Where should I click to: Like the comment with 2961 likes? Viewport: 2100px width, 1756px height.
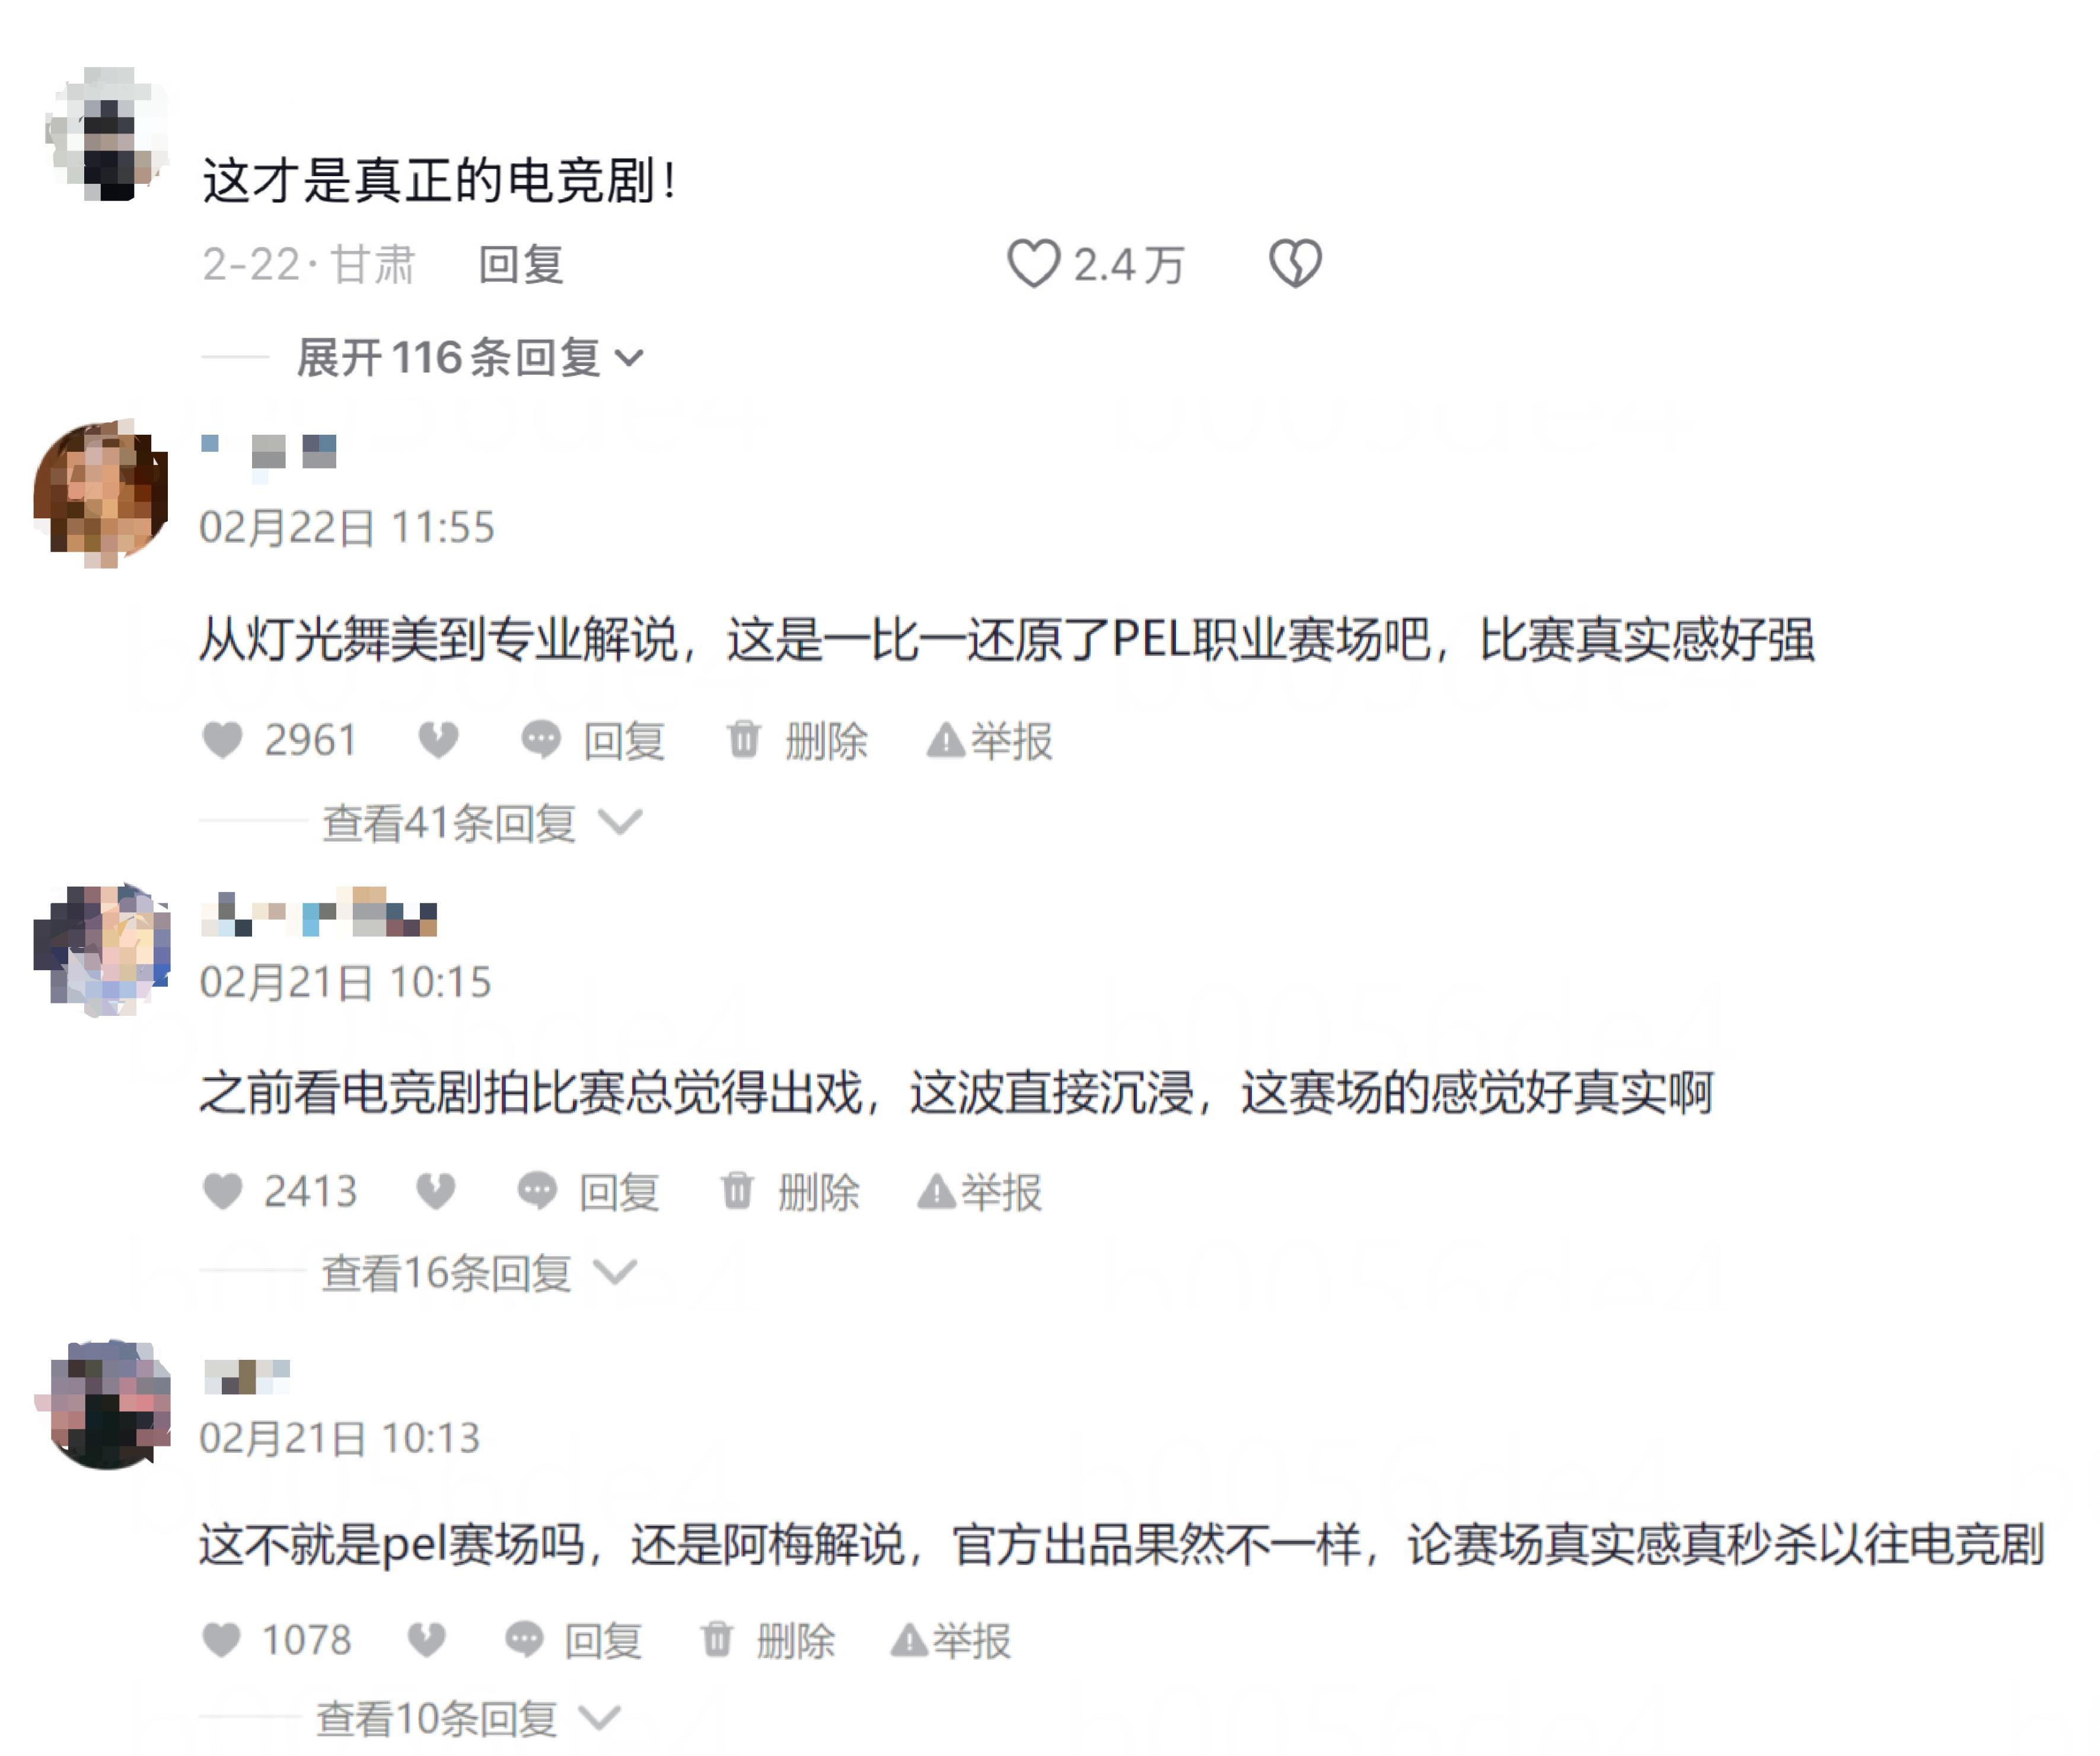click(x=222, y=741)
